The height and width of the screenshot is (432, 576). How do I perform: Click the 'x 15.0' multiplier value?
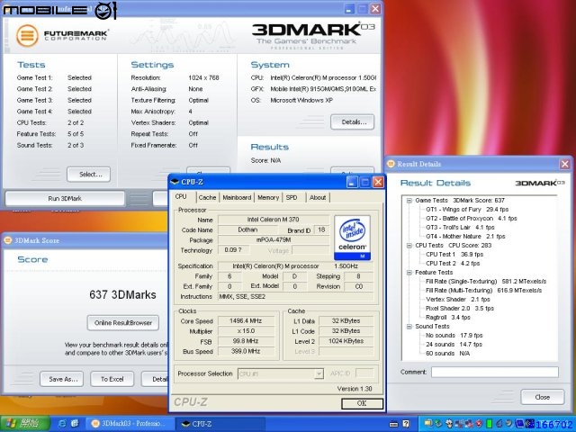click(x=246, y=331)
